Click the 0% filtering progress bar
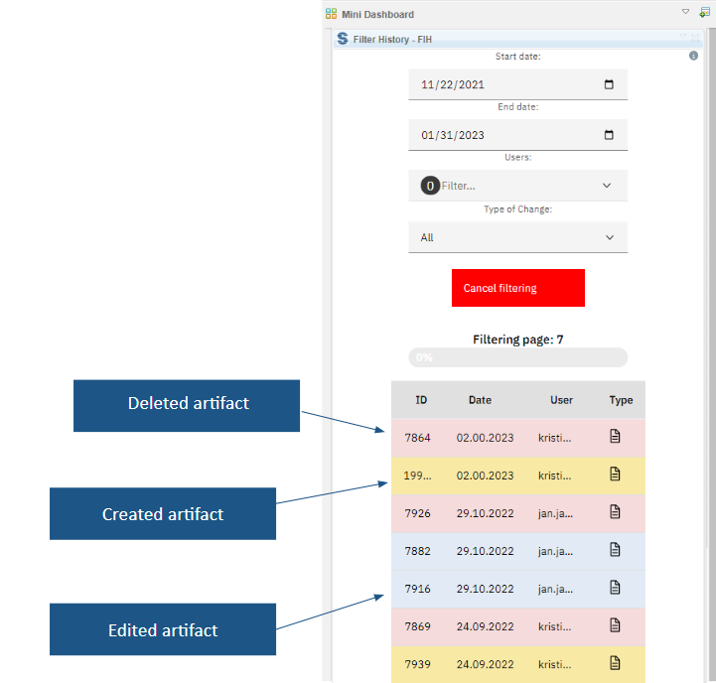Image resolution: width=716 pixels, height=683 pixels. (x=517, y=357)
